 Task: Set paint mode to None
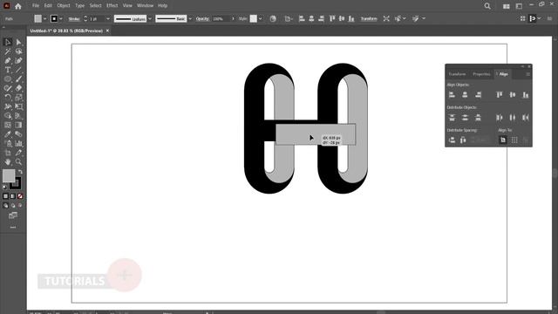(x=20, y=196)
